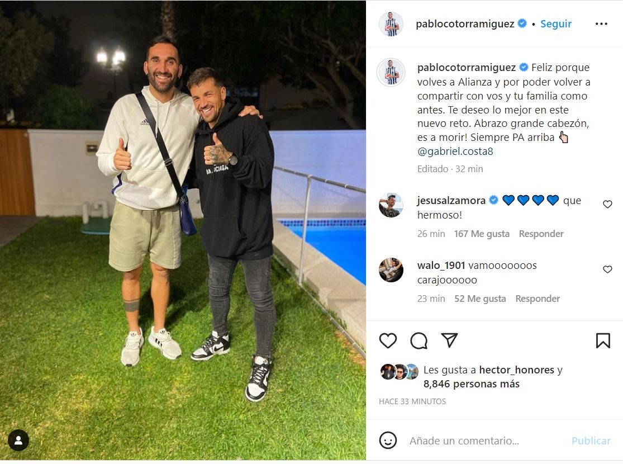Like walo_1901's comment heart

coord(607,269)
